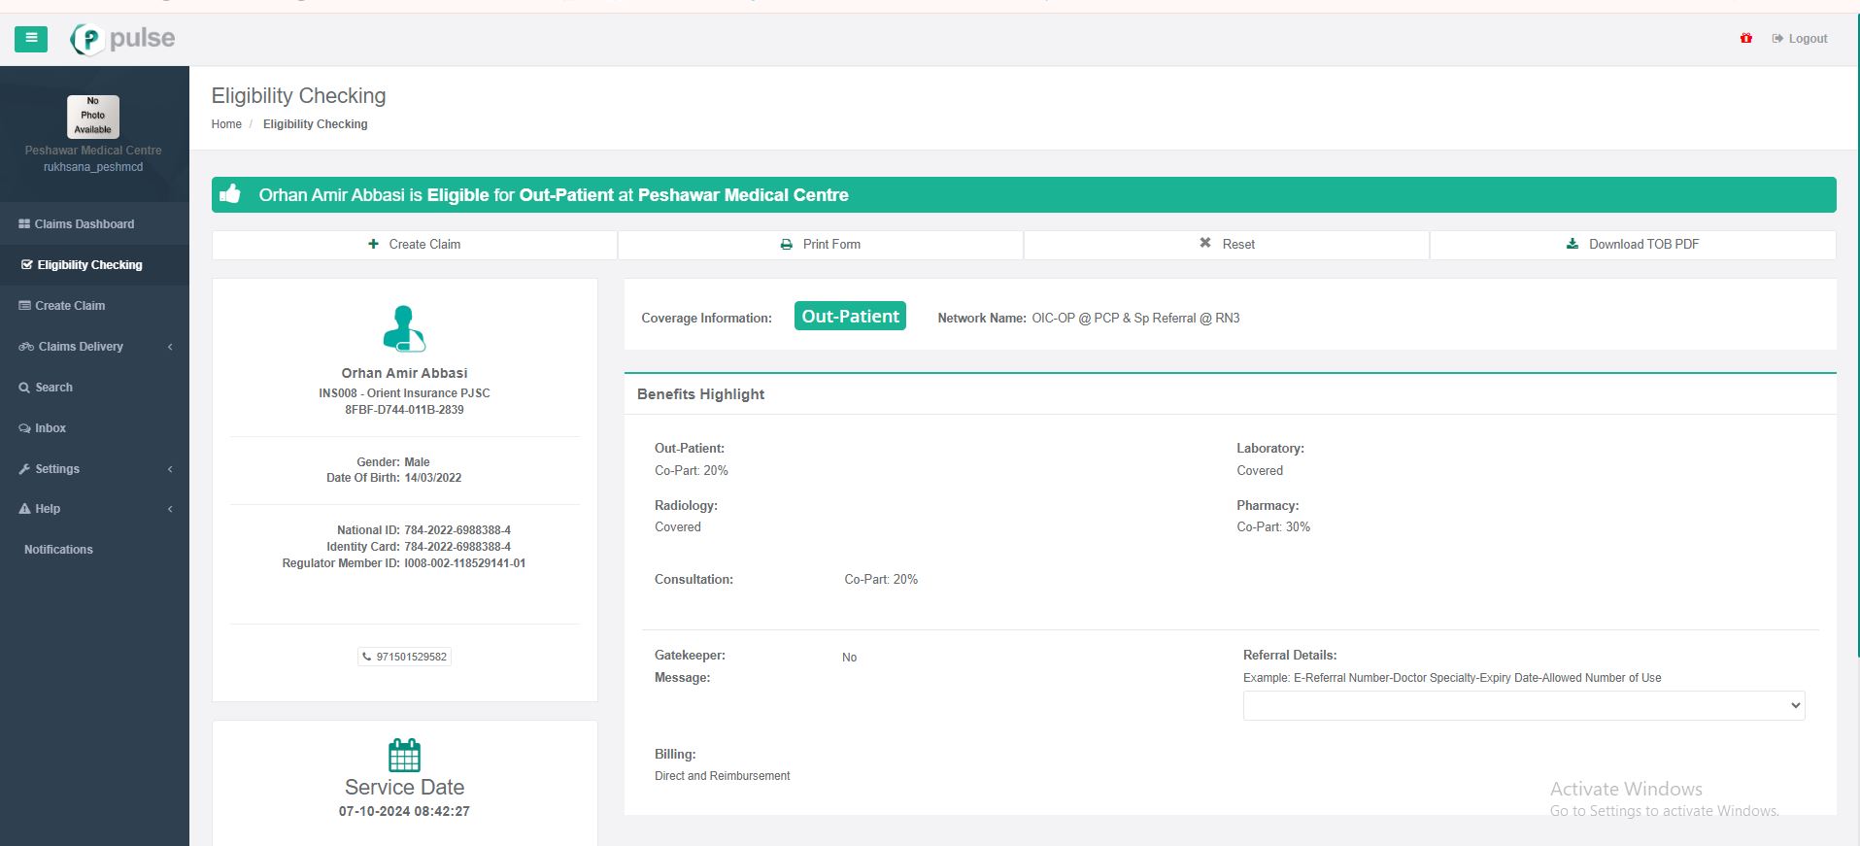Download the TOB PDF

[1633, 245]
